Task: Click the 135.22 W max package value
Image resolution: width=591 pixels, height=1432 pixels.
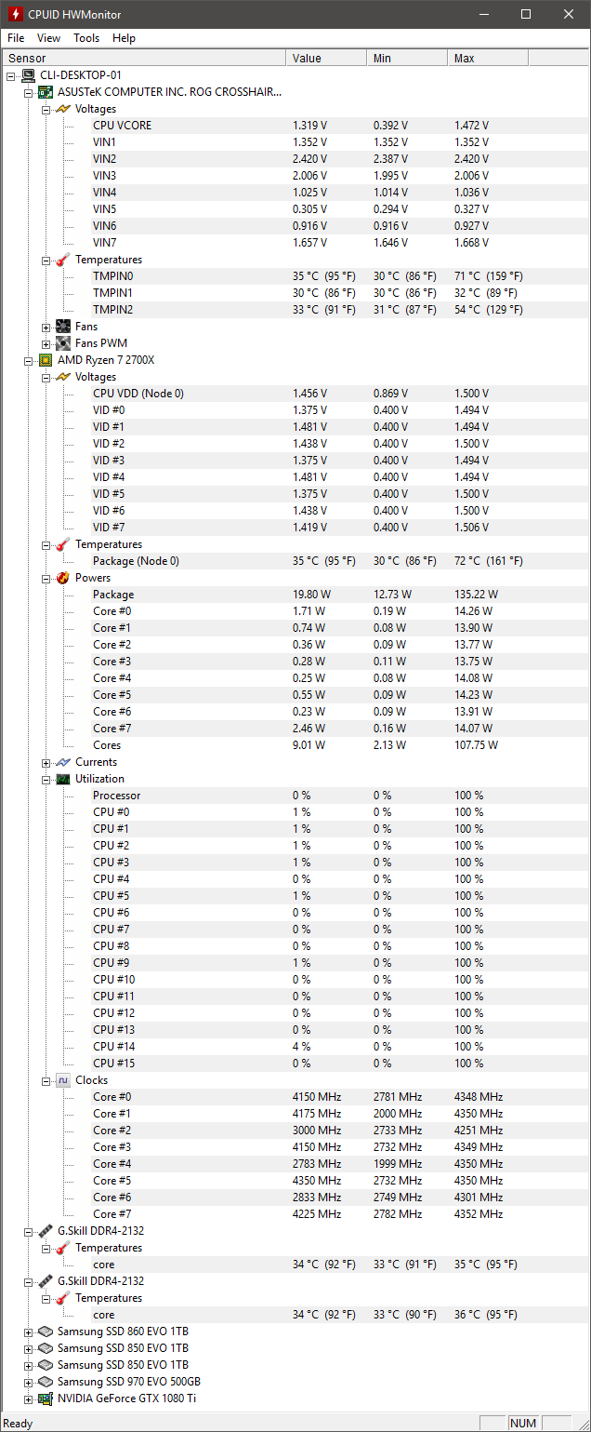Action: click(x=476, y=595)
